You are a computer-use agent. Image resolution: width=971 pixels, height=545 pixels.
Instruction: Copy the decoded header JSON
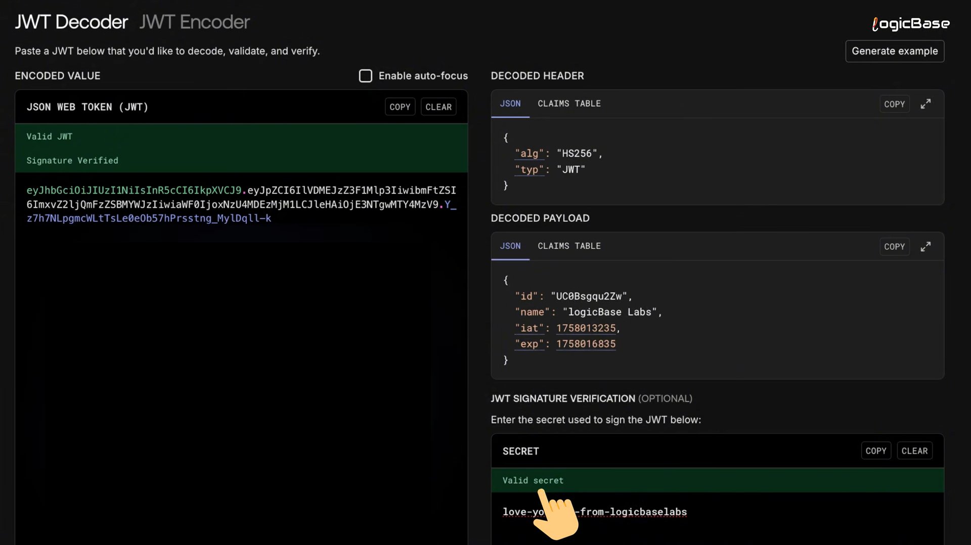point(894,104)
